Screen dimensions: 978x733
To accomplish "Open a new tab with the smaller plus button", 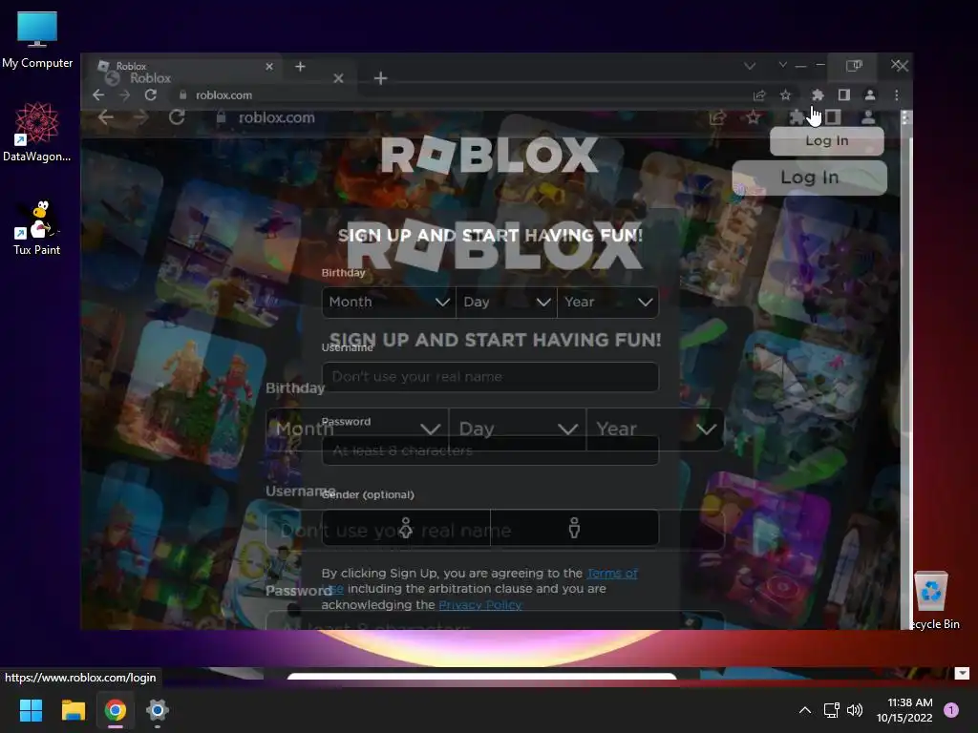I will [300, 66].
